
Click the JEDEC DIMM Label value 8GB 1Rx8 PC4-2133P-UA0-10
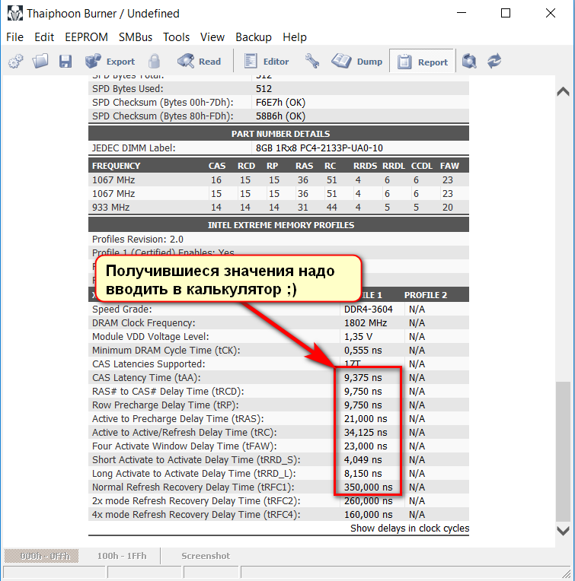click(319, 148)
